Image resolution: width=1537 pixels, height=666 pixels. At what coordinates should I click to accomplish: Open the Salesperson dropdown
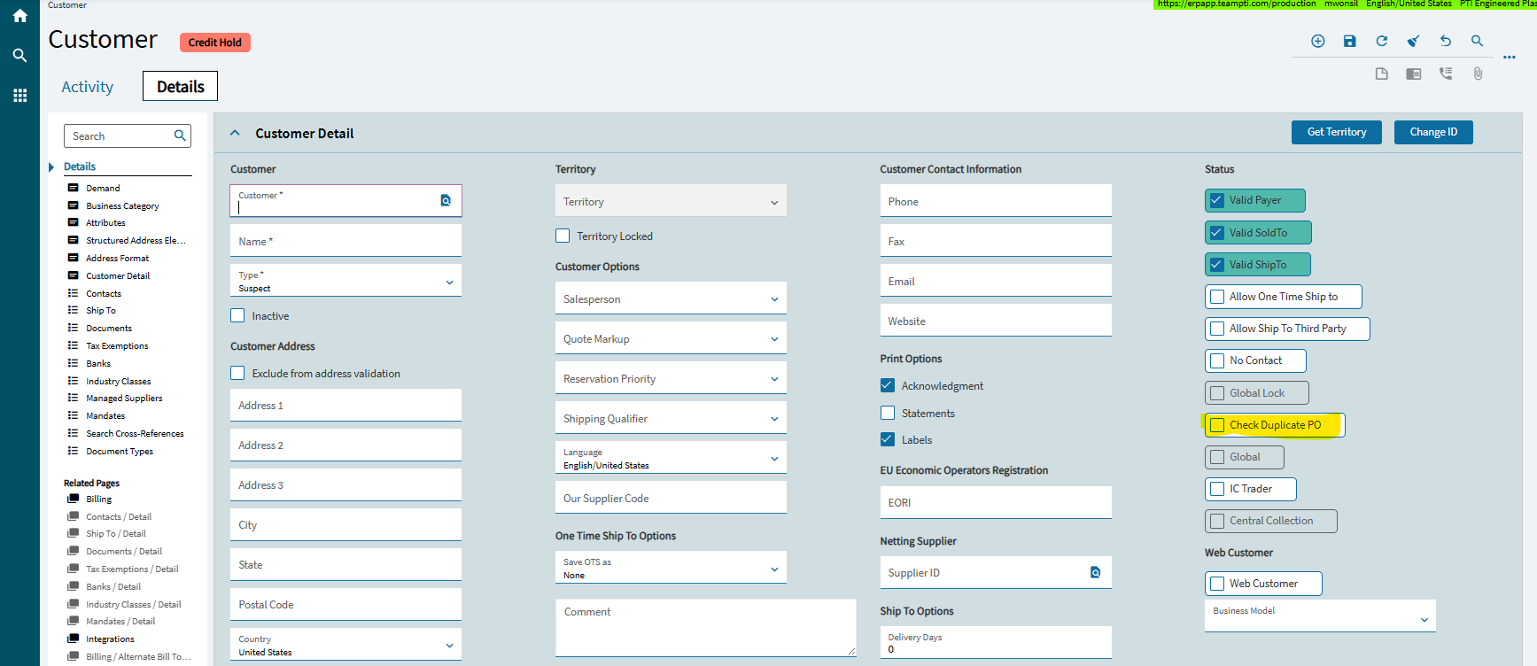[670, 299]
